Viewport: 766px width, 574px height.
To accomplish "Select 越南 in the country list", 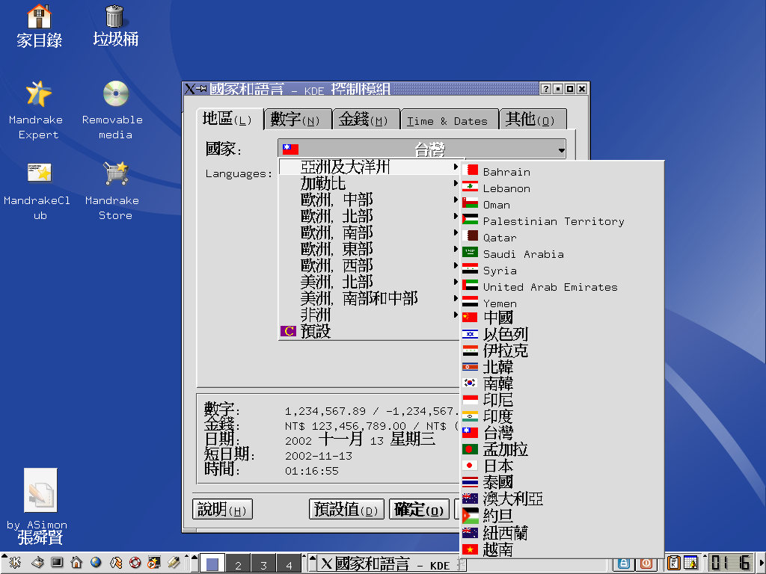I will click(562, 549).
